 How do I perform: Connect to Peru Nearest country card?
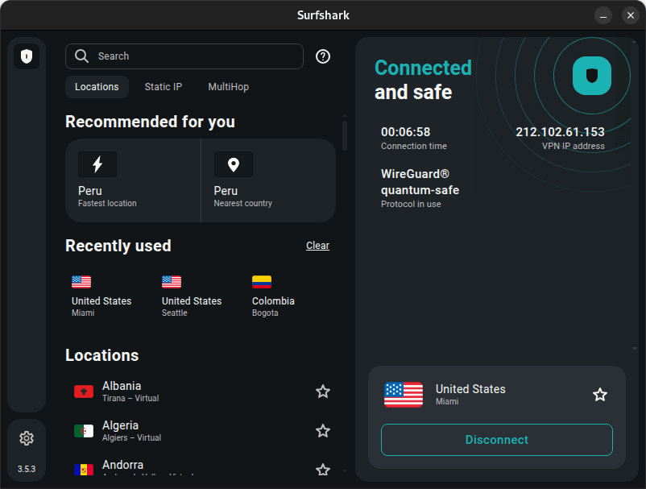[268, 180]
